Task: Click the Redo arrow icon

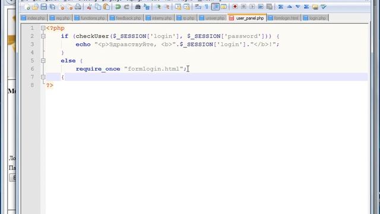Action: (126, 7)
